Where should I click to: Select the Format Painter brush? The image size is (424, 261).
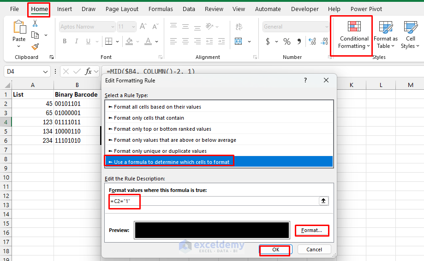[35, 46]
